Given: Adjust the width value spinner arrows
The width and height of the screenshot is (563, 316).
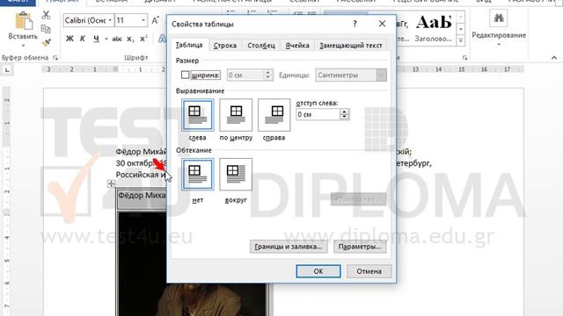Looking at the screenshot, I should point(267,75).
